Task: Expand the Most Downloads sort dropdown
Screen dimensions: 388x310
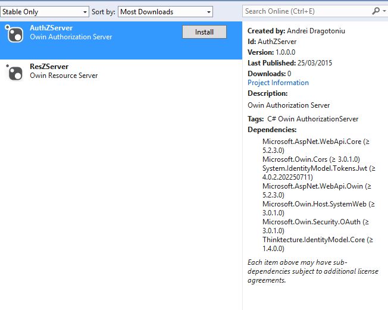Action: pos(165,12)
